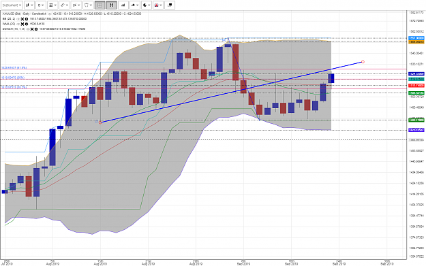Open settings gear for DONCH indicator
The width and height of the screenshot is (426, 266).
click(35, 29)
